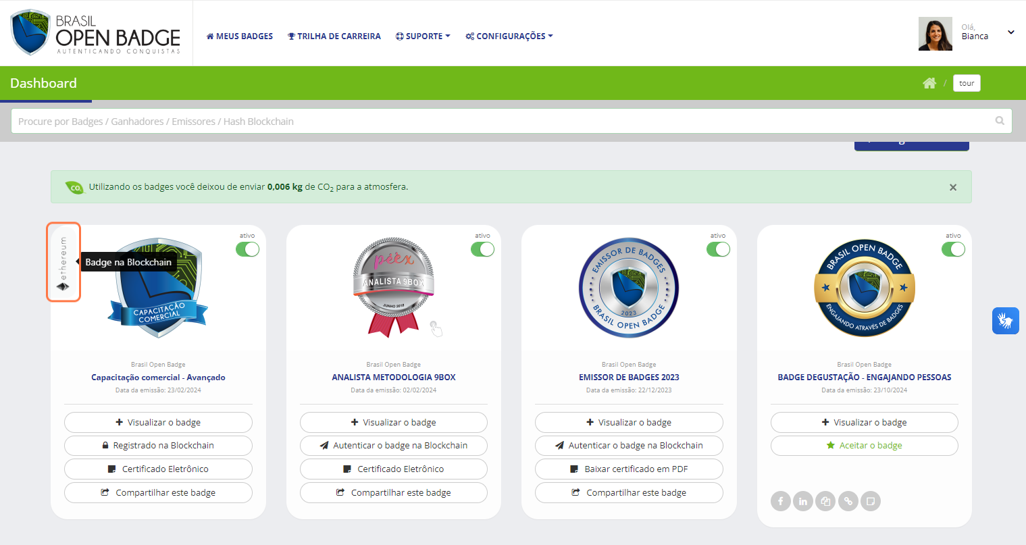Click the green Aceitar o badge button
The image size is (1026, 545).
click(x=865, y=446)
